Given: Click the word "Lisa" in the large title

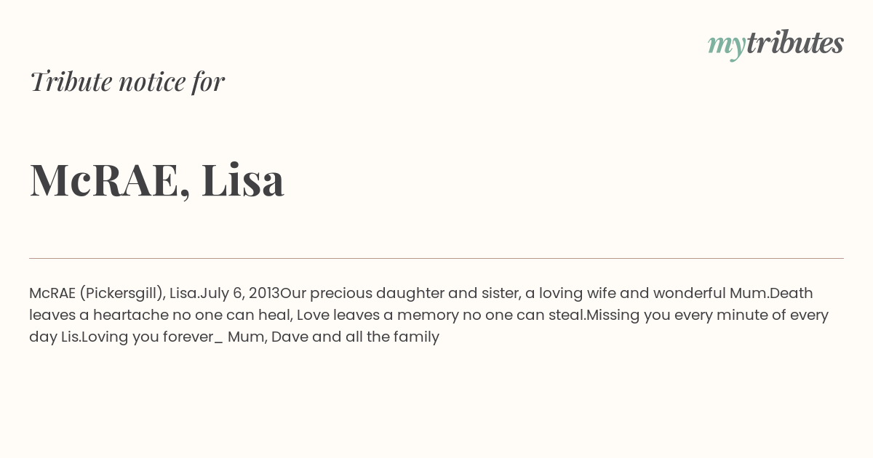Looking at the screenshot, I should pyautogui.click(x=243, y=179).
